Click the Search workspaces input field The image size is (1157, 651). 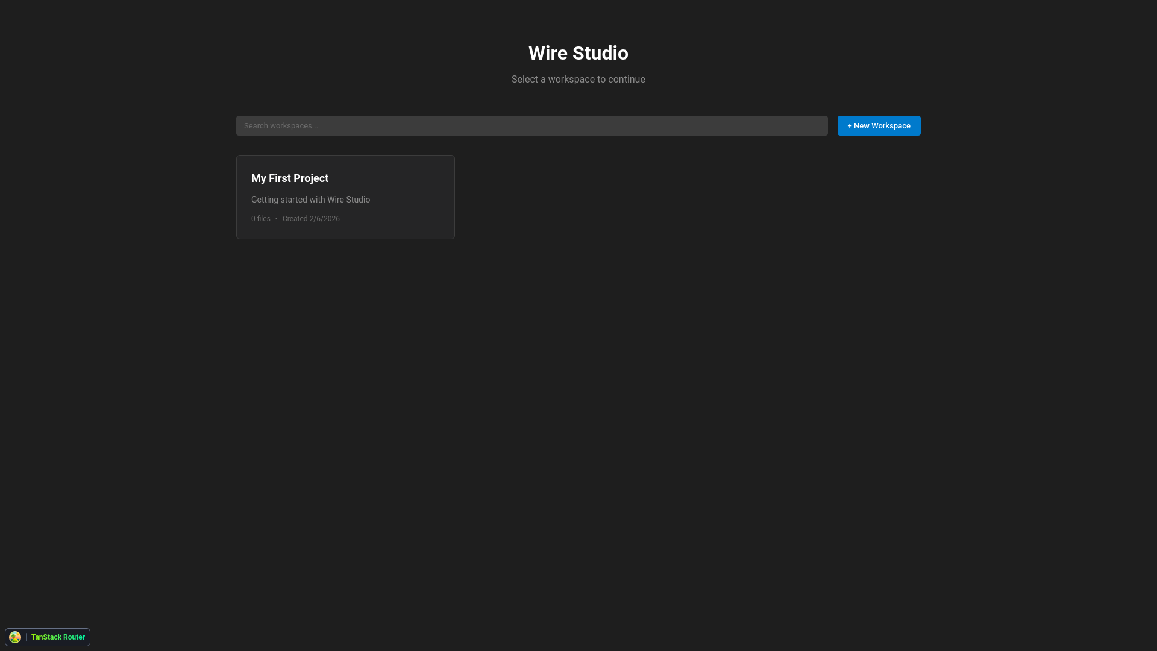(531, 125)
